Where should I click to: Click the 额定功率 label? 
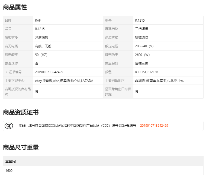pyautogui.click(x=111, y=55)
